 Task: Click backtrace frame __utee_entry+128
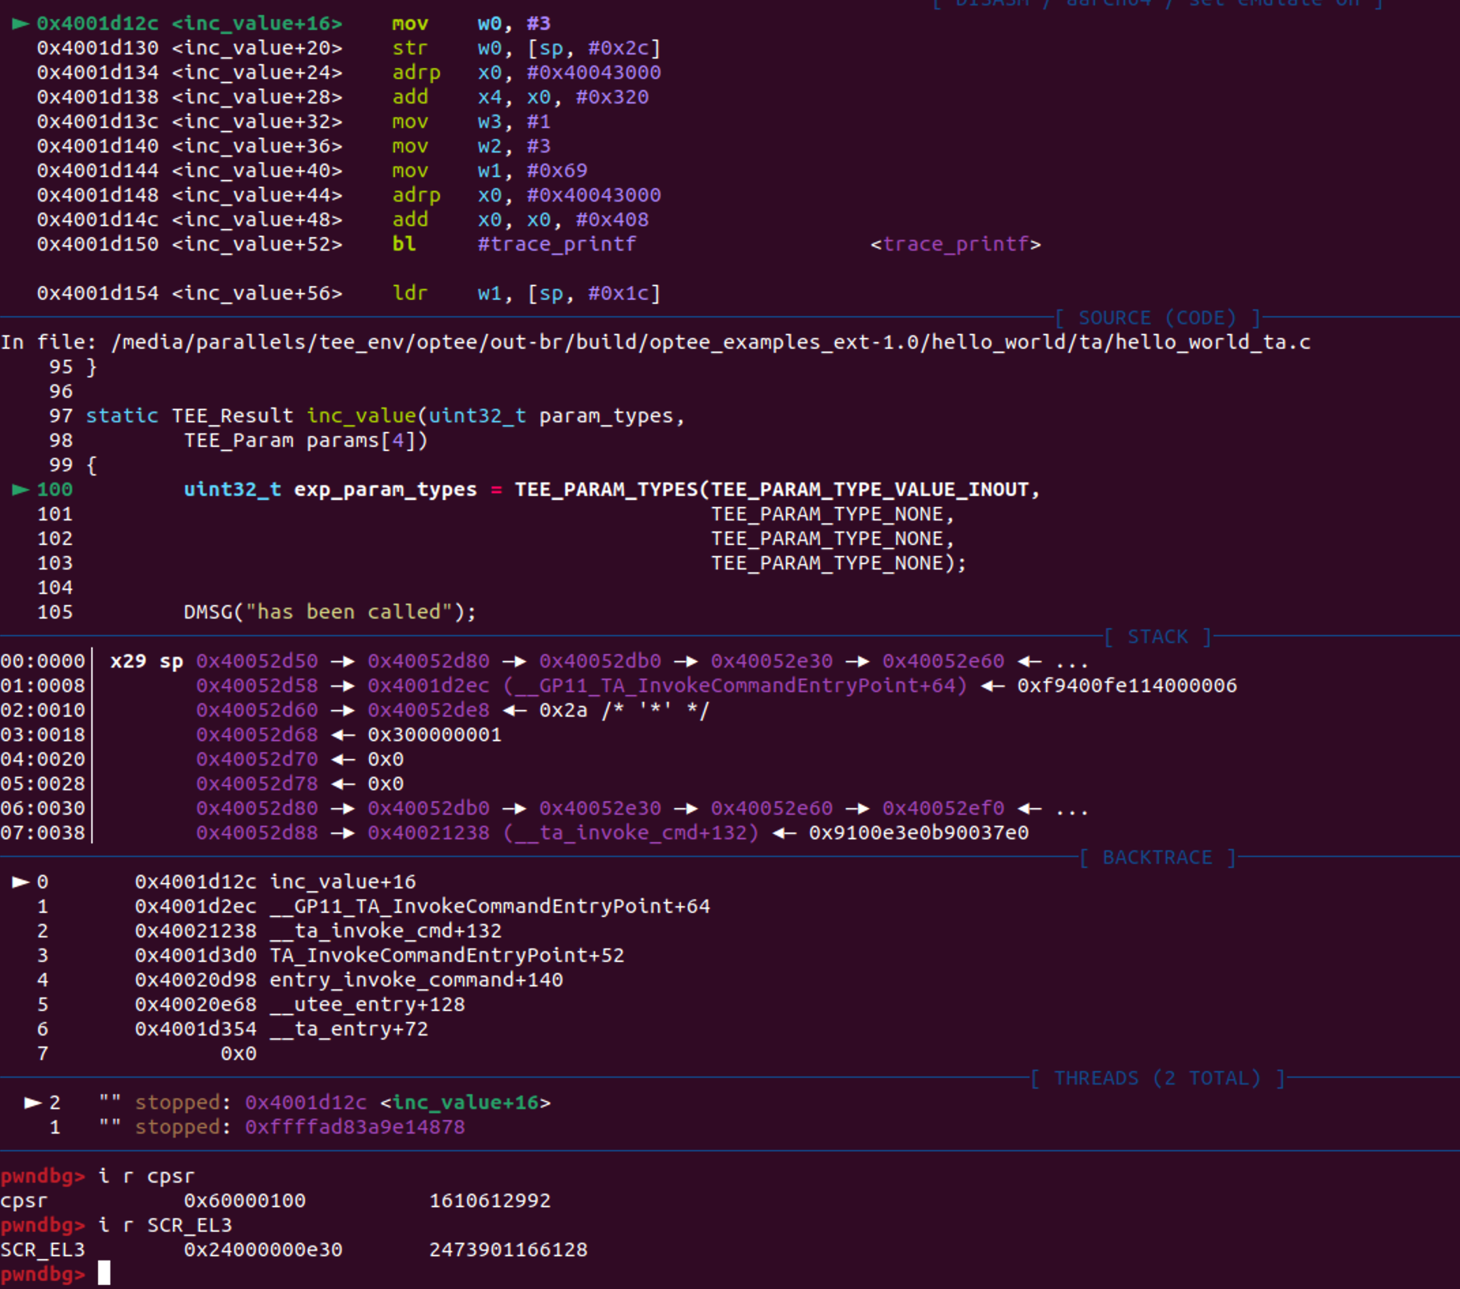[300, 1004]
